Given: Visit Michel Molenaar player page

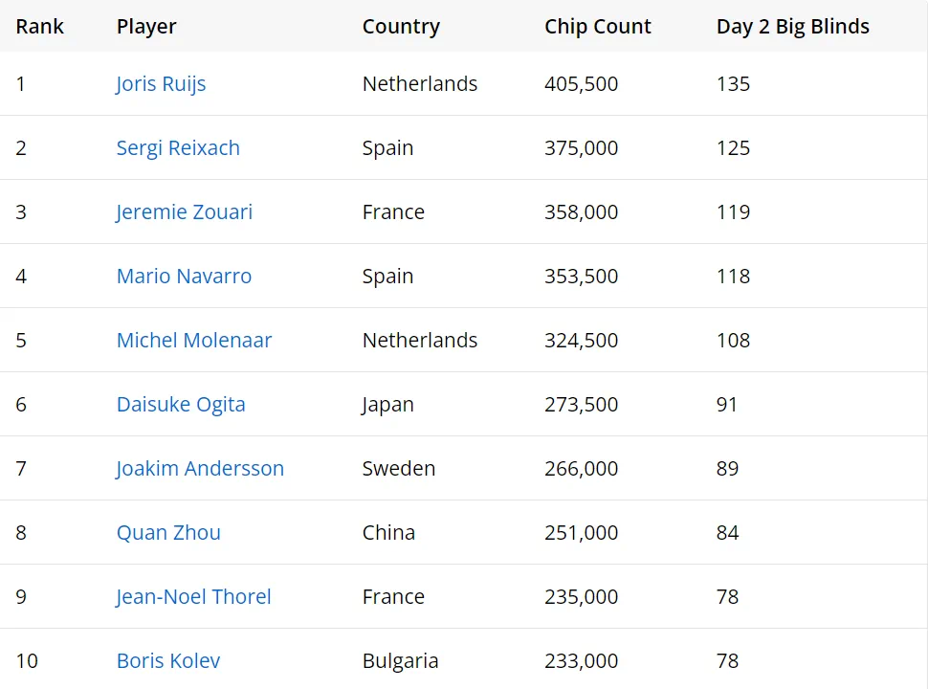Looking at the screenshot, I should pos(194,341).
